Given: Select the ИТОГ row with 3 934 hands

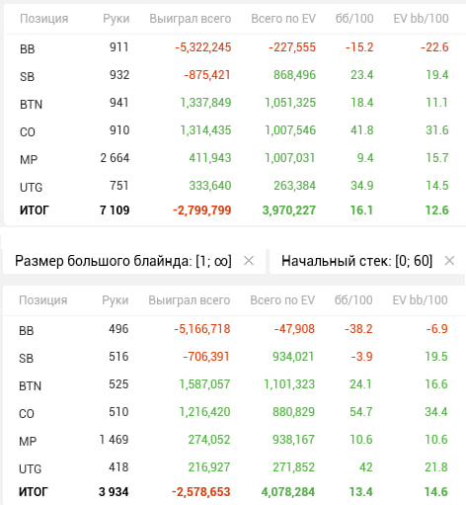Looking at the screenshot, I should pyautogui.click(x=234, y=492).
